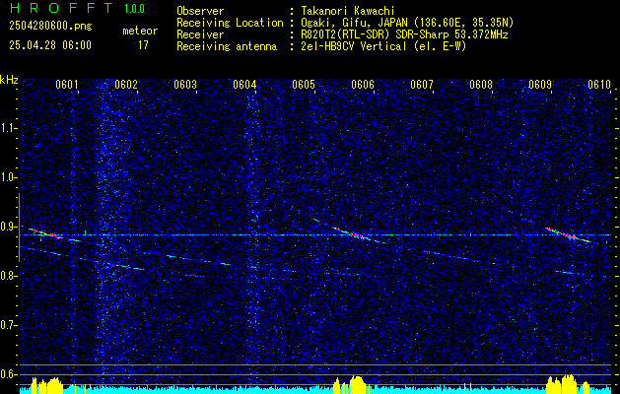Click the 1.0.0 version number
Image resolution: width=620 pixels, height=394 pixels.
pos(134,9)
